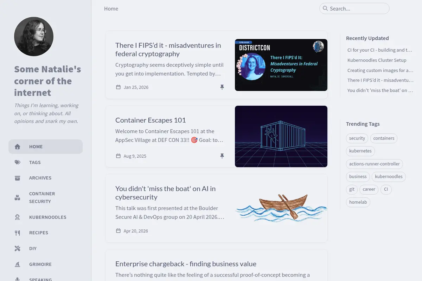This screenshot has height=281, width=422.
Task: Open Container Escapes 101 post title
Action: 151,120
